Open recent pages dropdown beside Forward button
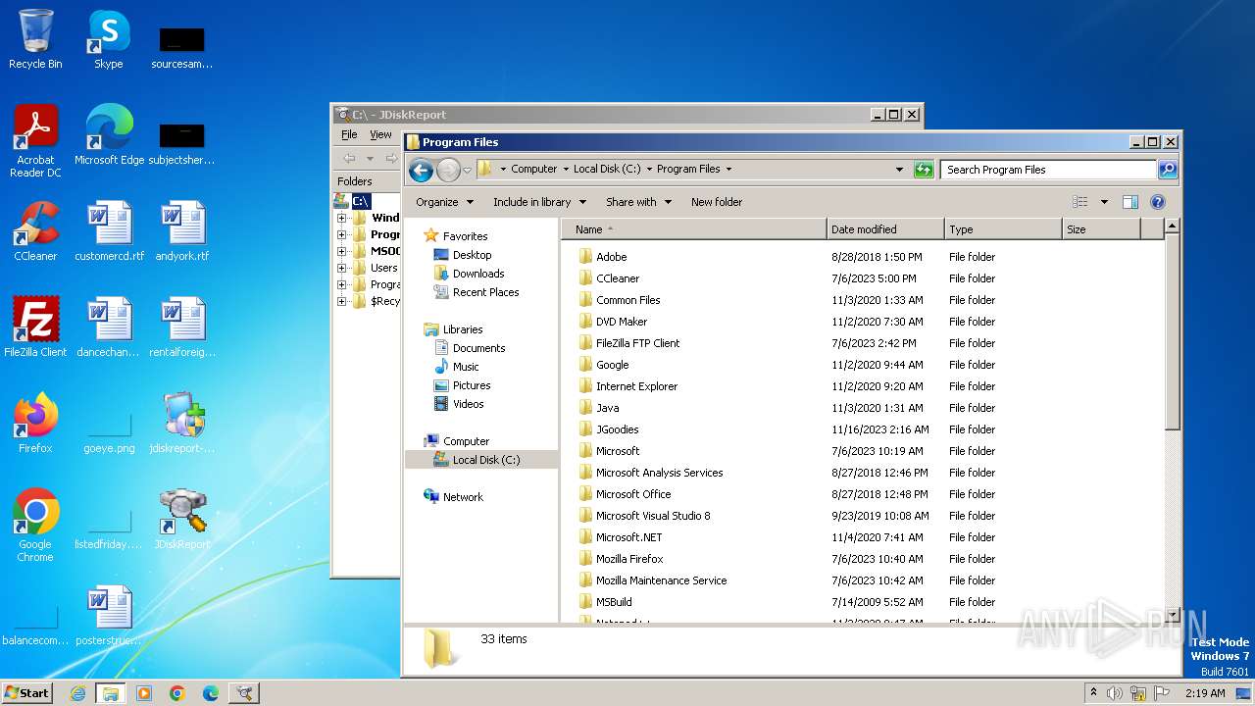Image resolution: width=1255 pixels, height=706 pixels. [x=467, y=170]
